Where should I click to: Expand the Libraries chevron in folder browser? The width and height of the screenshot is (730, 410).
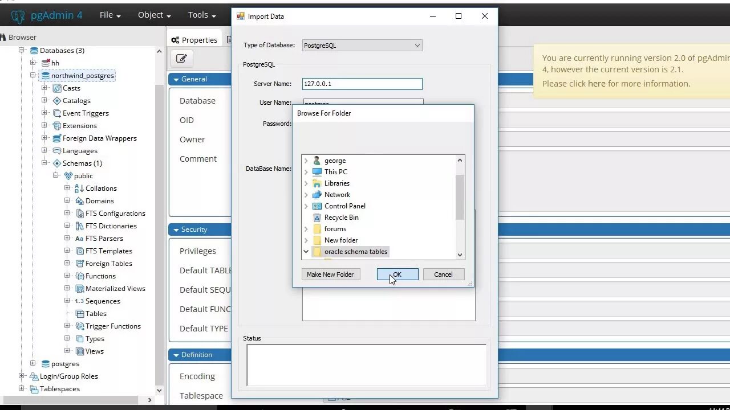(306, 183)
